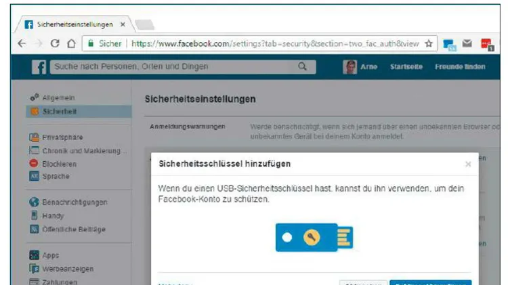Focus the Facebook search field
Image resolution: width=508 pixels, height=285 pixels.
(x=183, y=67)
